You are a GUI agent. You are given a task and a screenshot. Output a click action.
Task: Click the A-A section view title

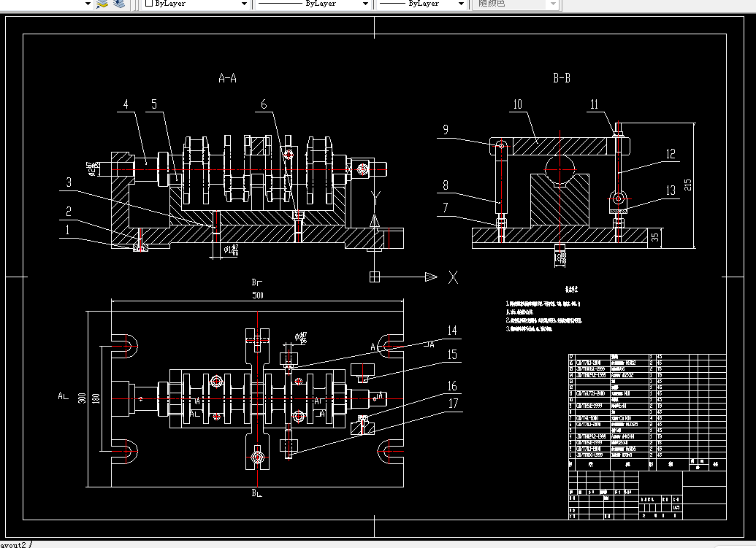click(228, 78)
